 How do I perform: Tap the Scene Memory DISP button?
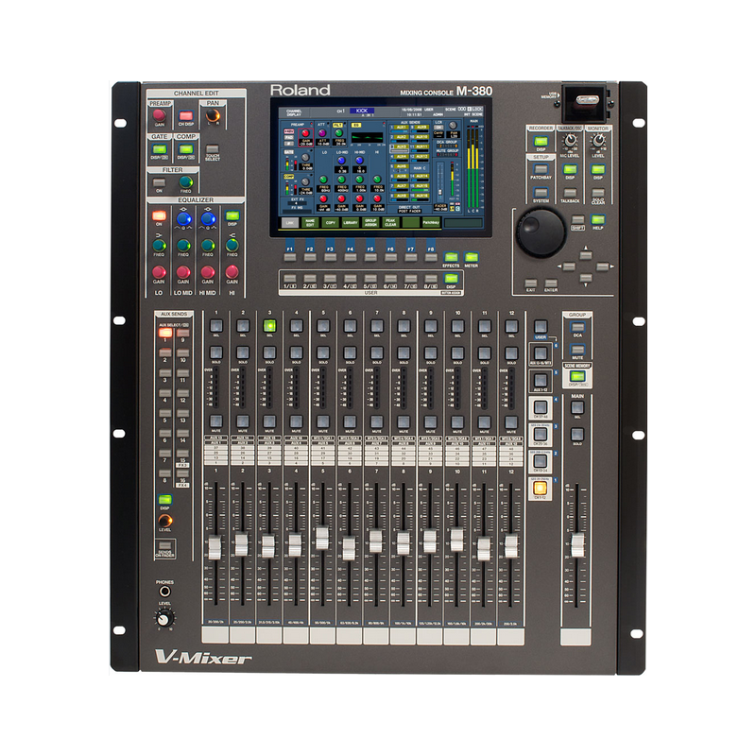coord(577,376)
